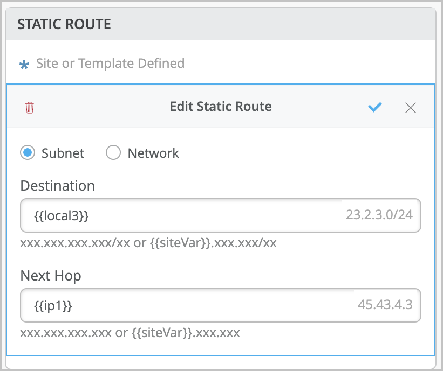Screen dimensions: 443x371
Task: Click the 23.2.3.0/24 placeholder hint
Action: (386, 214)
